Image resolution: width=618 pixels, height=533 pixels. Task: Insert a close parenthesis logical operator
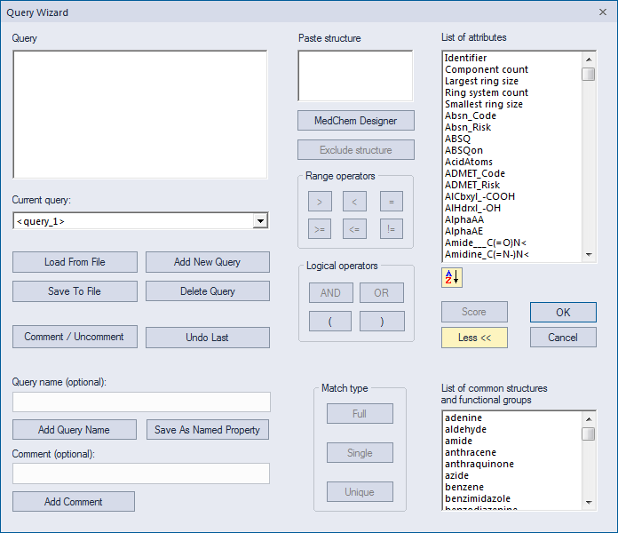(382, 322)
